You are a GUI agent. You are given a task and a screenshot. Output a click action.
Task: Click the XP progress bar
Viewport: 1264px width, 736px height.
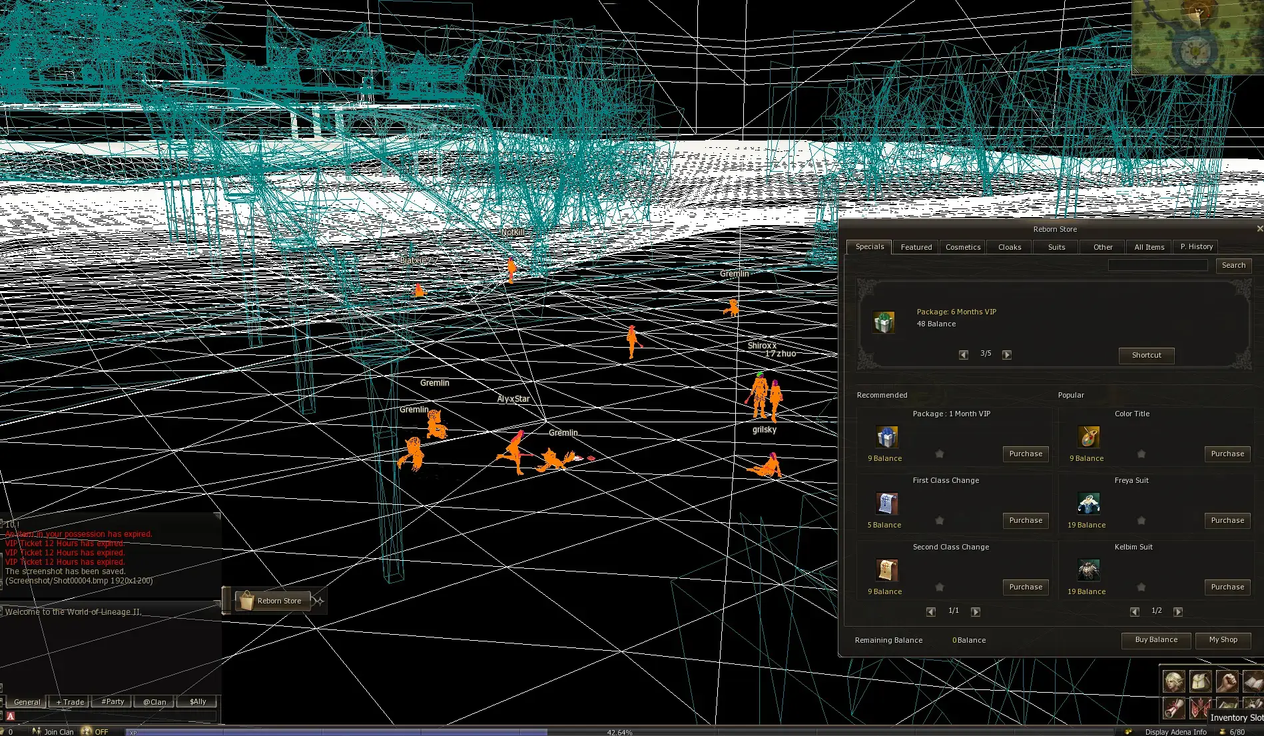pos(619,732)
